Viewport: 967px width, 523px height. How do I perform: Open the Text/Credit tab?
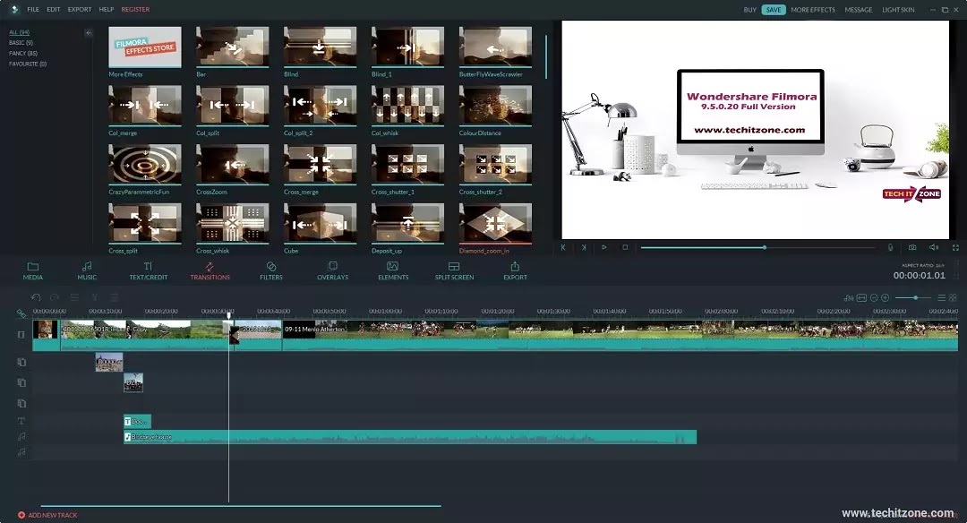tap(148, 270)
